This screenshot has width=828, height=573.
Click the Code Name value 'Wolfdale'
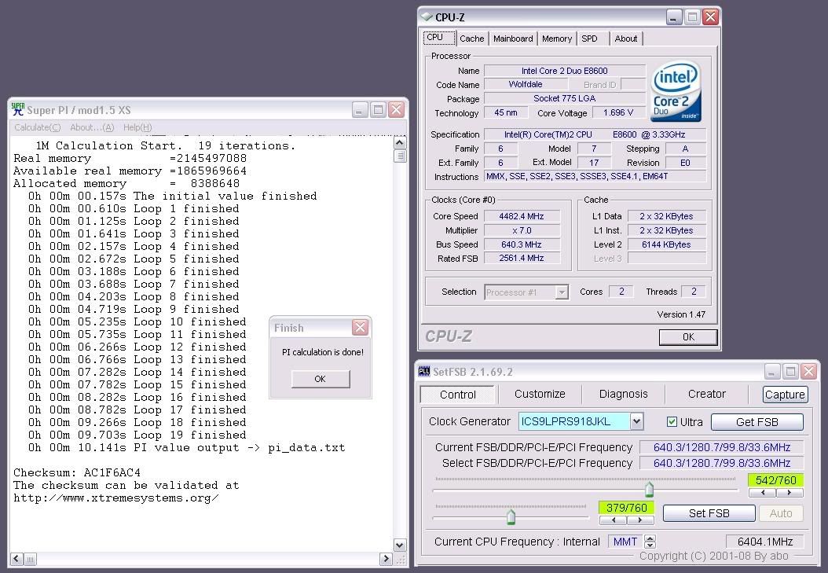(x=526, y=85)
